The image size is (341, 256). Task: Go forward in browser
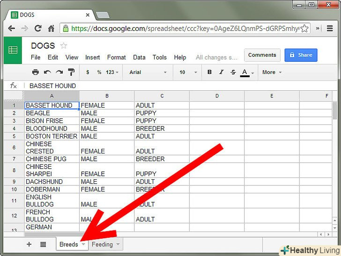tap(25, 29)
